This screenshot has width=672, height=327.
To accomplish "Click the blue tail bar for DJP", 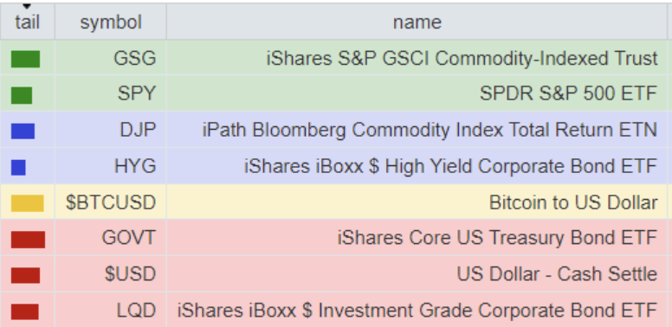I will 23,131.
